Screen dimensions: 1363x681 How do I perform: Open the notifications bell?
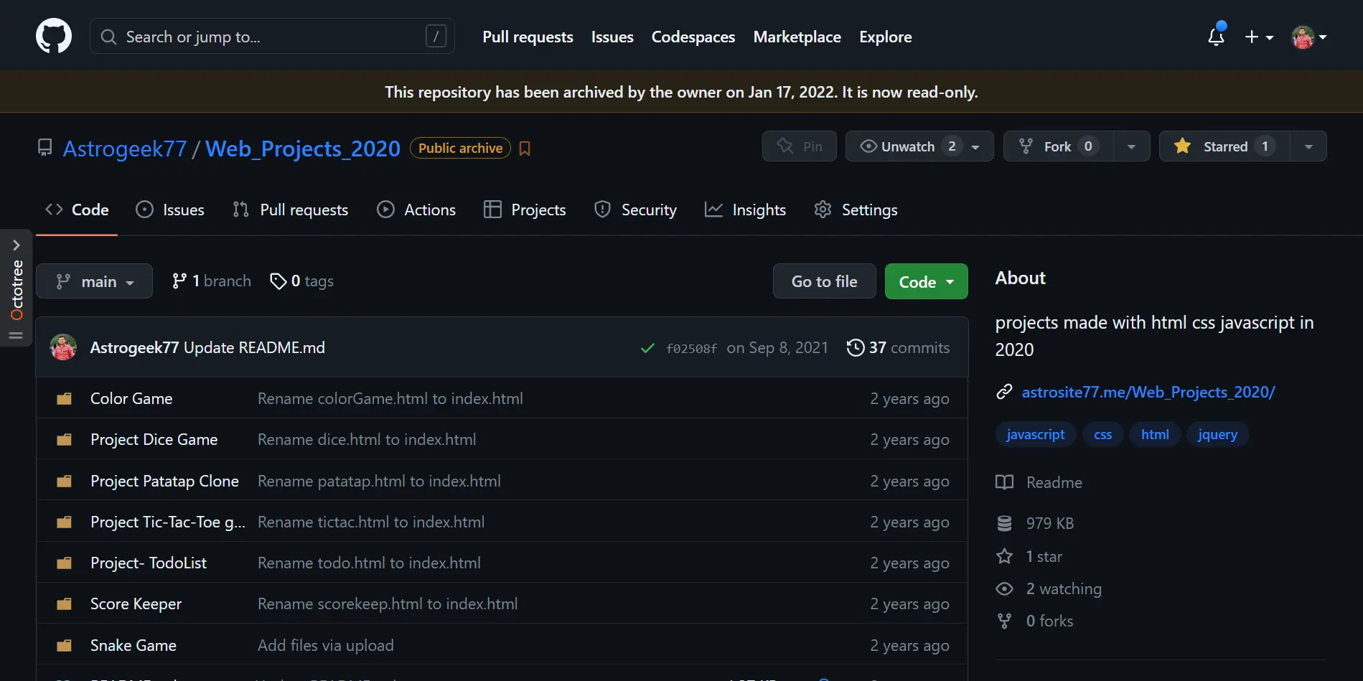[1216, 37]
